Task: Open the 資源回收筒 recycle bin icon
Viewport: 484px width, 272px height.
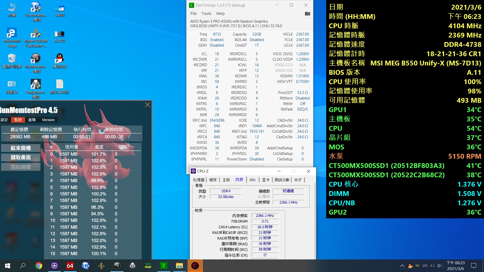Action: [12, 61]
